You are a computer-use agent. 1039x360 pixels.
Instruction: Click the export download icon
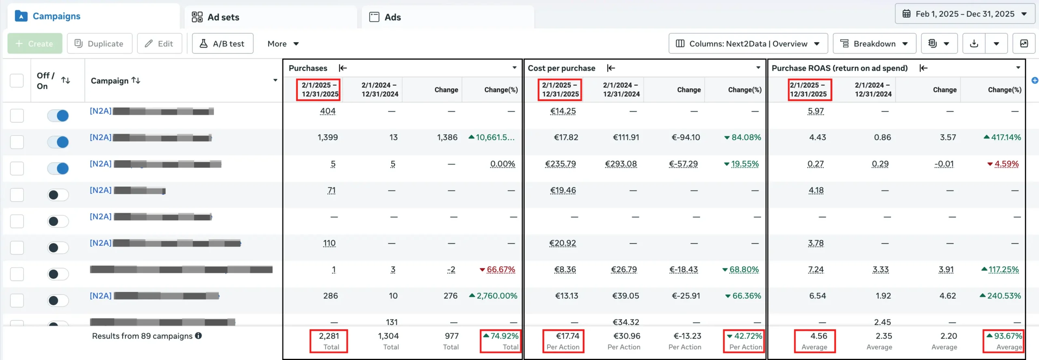tap(974, 44)
